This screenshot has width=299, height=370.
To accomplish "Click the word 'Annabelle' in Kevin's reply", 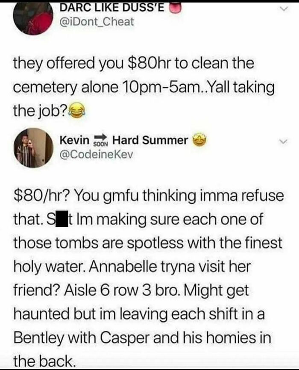I will [x=123, y=267].
